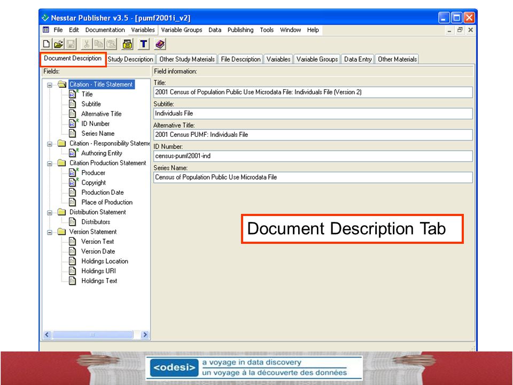Image resolution: width=513 pixels, height=385 pixels.
Task: Click the Distribution Statement folder icon
Action: point(62,212)
